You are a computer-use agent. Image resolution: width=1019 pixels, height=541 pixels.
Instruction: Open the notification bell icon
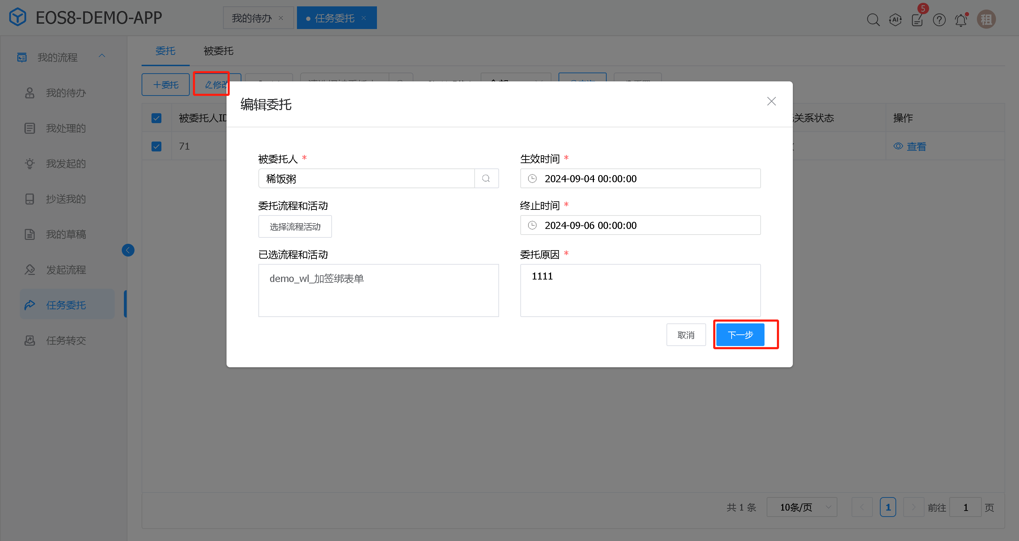[x=961, y=20]
